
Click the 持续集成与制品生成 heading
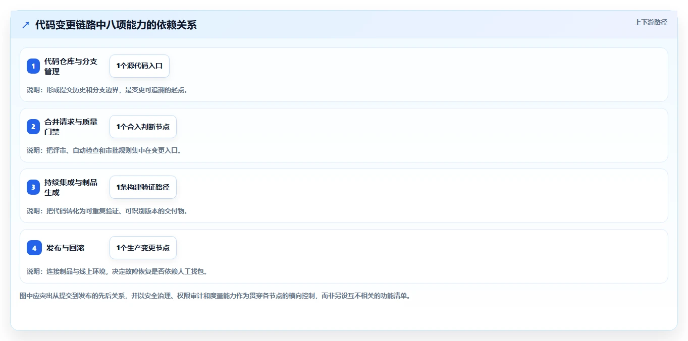(x=71, y=187)
